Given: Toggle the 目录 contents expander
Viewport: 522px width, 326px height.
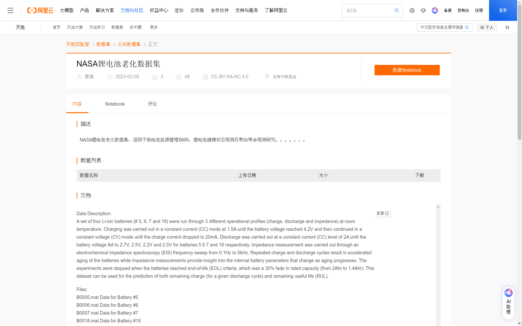Looking at the screenshot, I should tap(383, 214).
